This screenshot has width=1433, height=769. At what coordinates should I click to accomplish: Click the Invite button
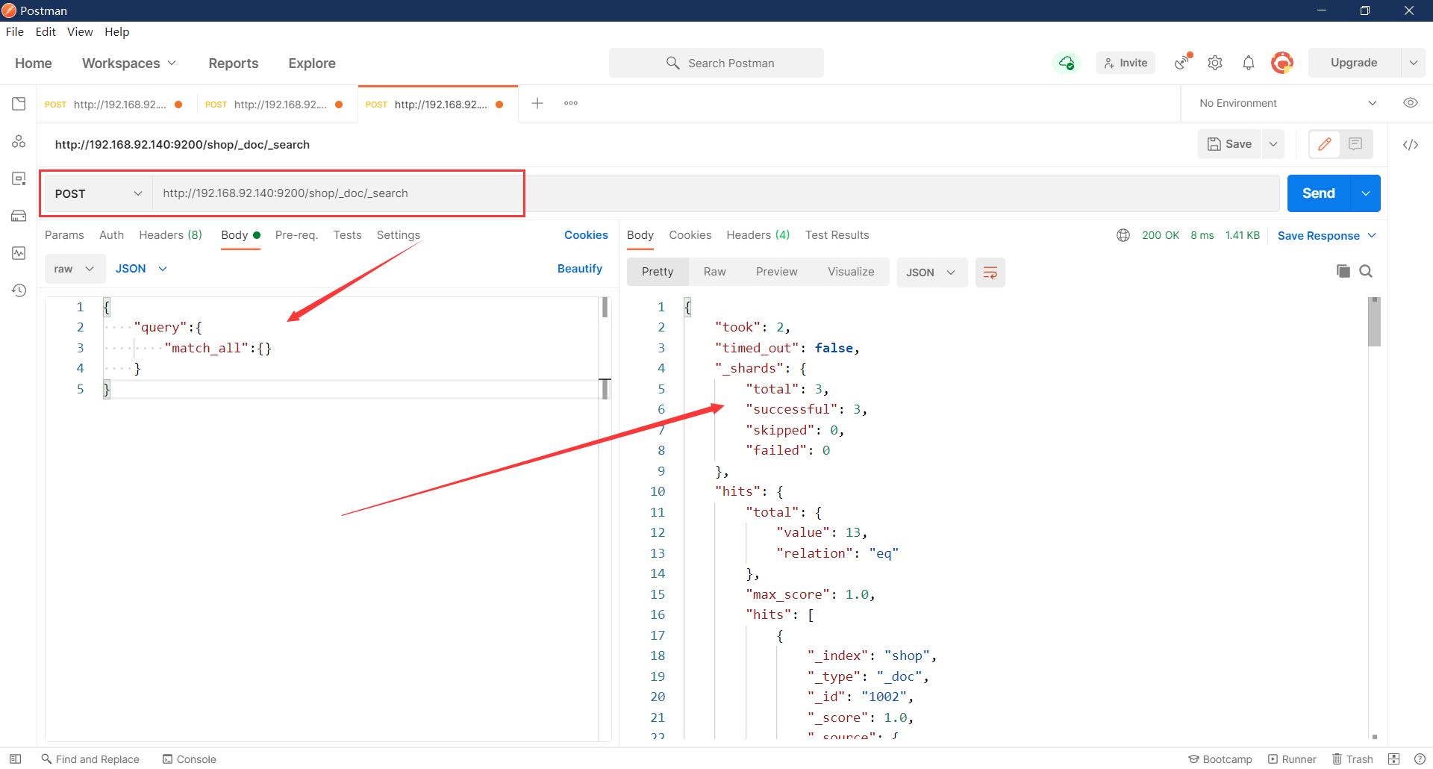[1126, 63]
